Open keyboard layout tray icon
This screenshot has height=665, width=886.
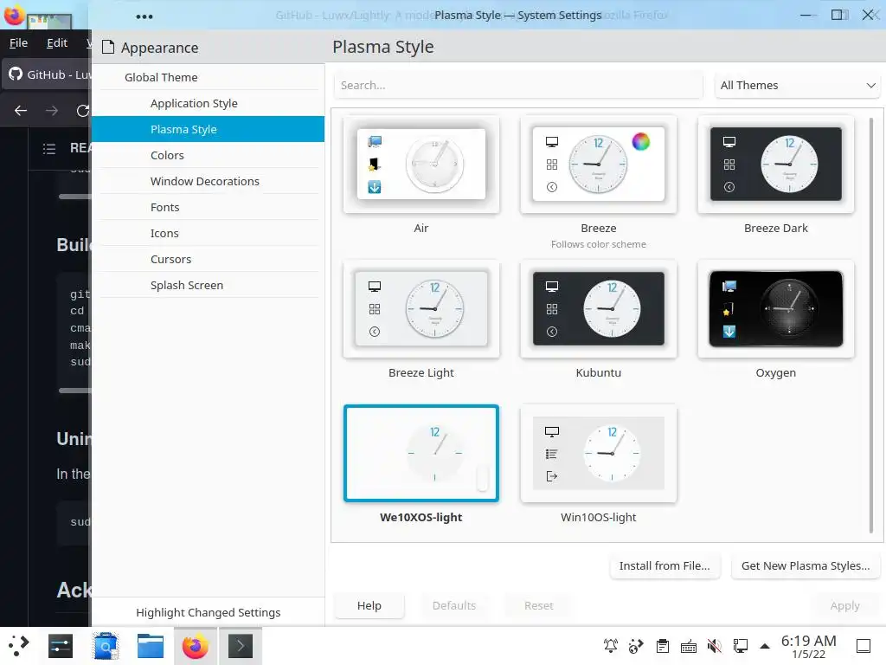point(688,646)
